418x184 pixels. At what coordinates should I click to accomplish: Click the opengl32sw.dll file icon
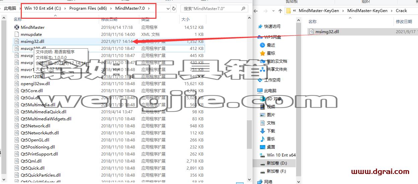pyautogui.click(x=17, y=83)
